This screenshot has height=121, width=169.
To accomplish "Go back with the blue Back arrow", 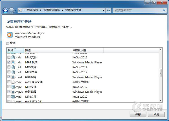I will [5, 10].
